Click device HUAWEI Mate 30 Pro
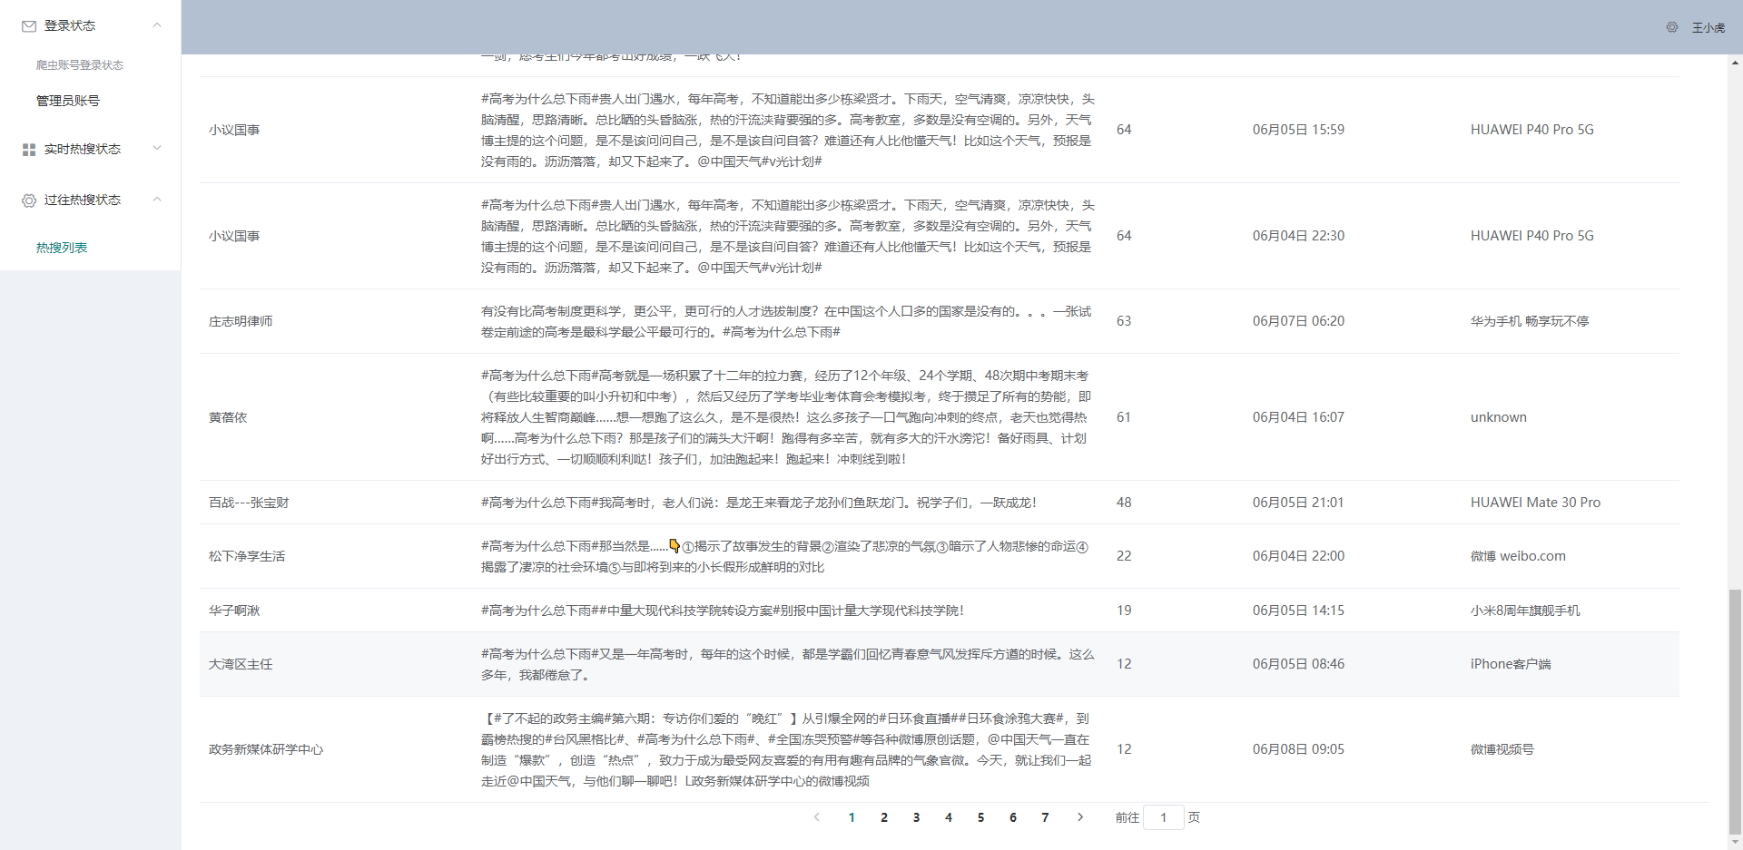Viewport: 1743px width, 850px height. click(x=1535, y=503)
